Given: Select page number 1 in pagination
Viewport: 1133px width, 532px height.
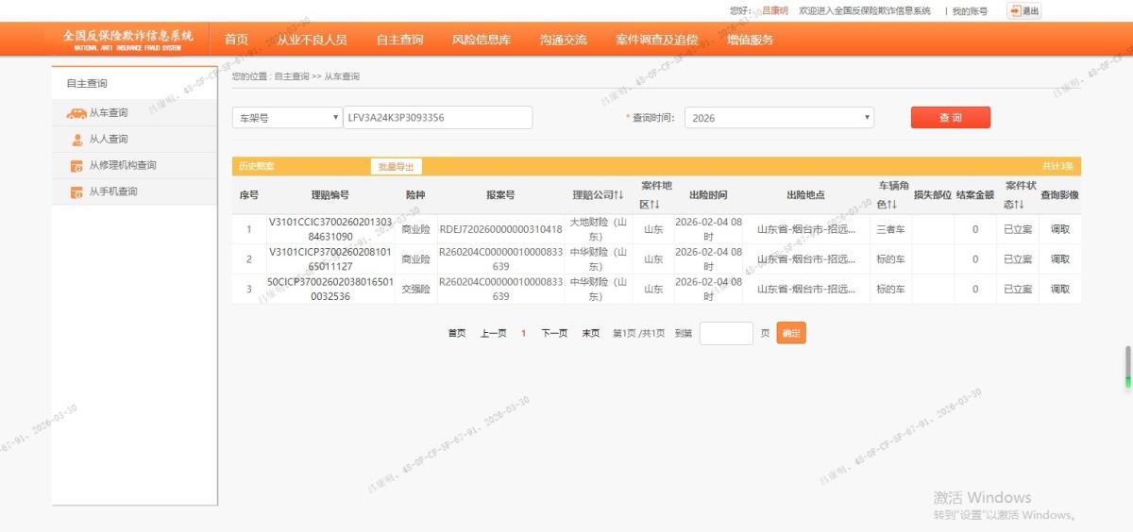Looking at the screenshot, I should (x=524, y=333).
